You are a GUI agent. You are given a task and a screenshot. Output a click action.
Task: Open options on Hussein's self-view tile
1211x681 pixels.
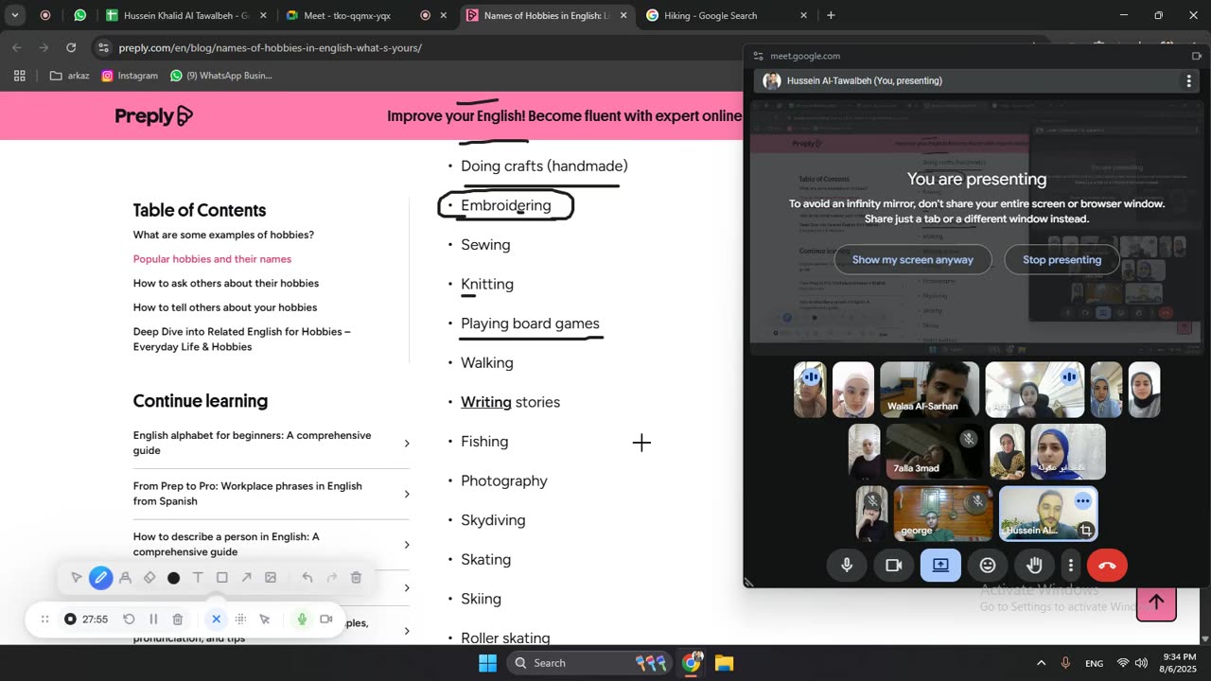(x=1082, y=501)
